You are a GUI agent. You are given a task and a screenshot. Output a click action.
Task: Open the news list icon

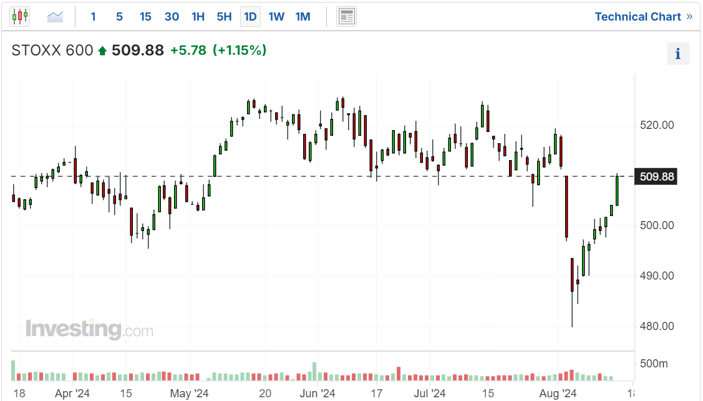coord(346,17)
